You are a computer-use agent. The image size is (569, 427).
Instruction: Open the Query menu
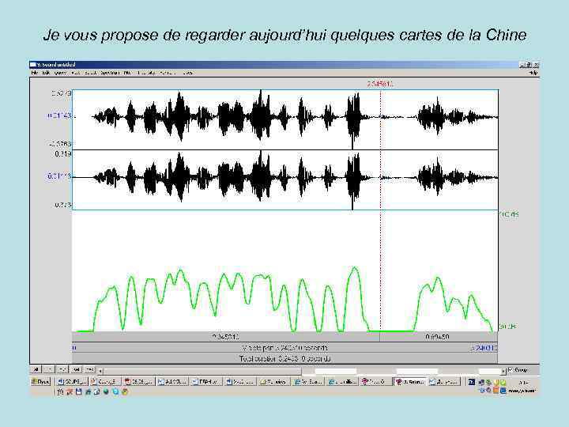[60, 73]
